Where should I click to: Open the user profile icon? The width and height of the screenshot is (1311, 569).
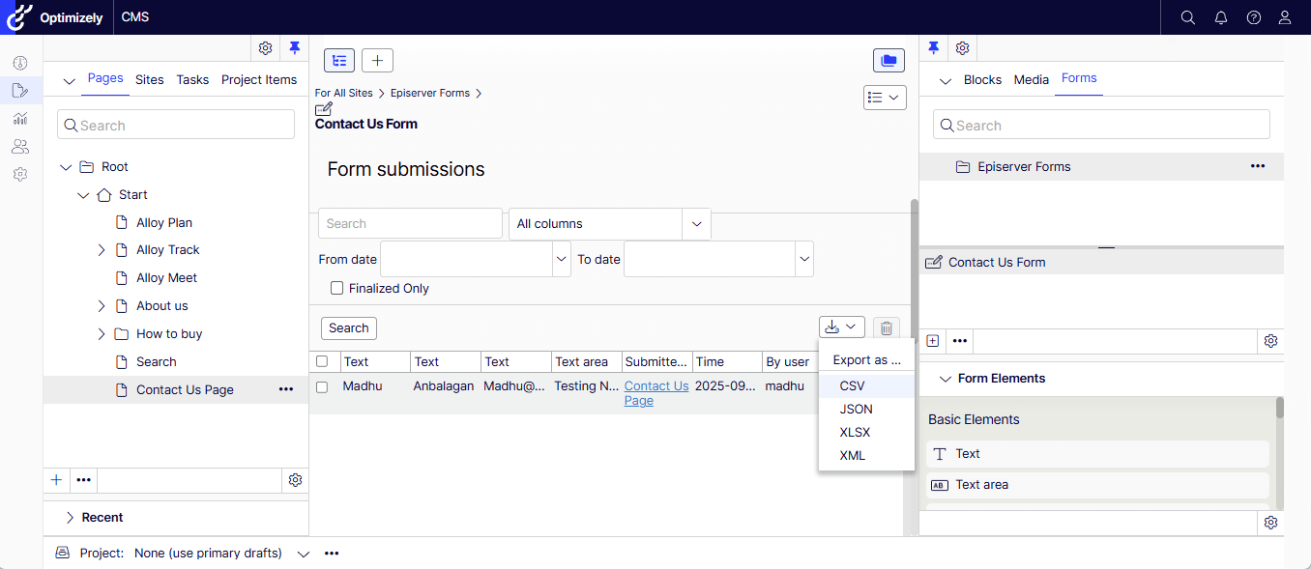tap(1285, 17)
